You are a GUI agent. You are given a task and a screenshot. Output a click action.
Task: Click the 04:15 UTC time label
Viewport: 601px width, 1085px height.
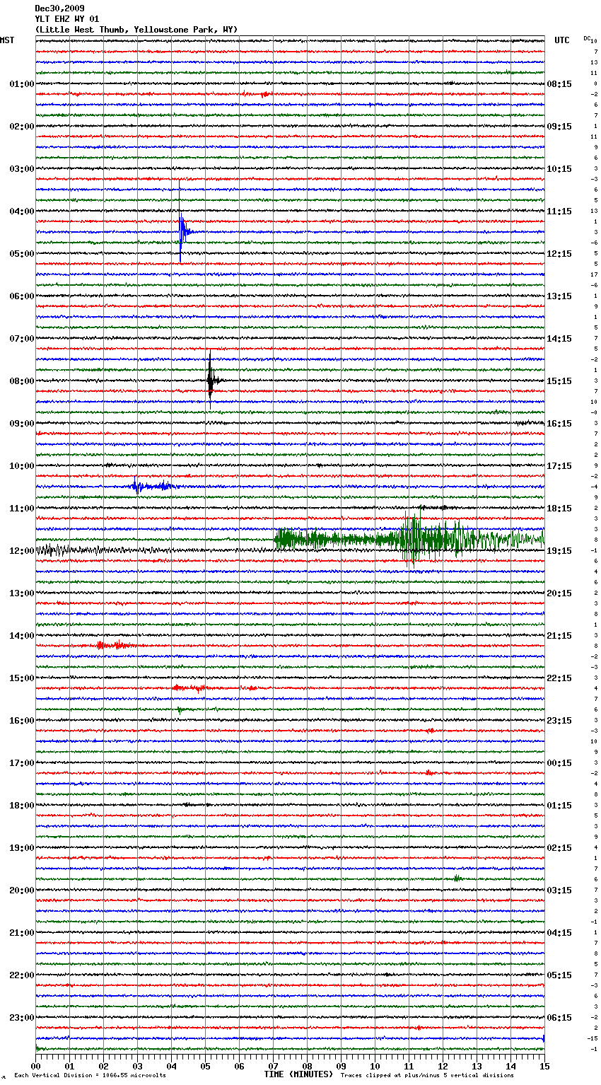[559, 933]
